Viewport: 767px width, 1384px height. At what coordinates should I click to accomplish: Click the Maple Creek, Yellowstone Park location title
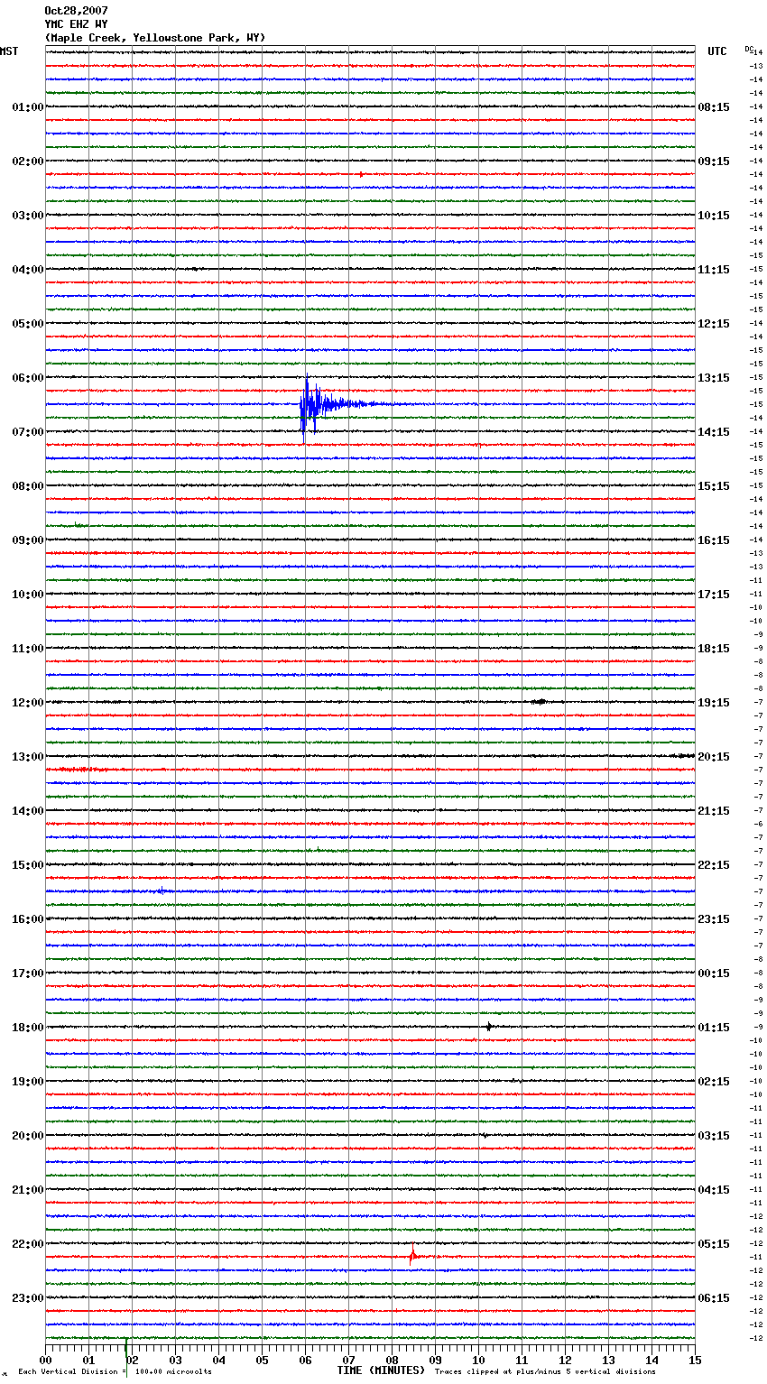(155, 38)
